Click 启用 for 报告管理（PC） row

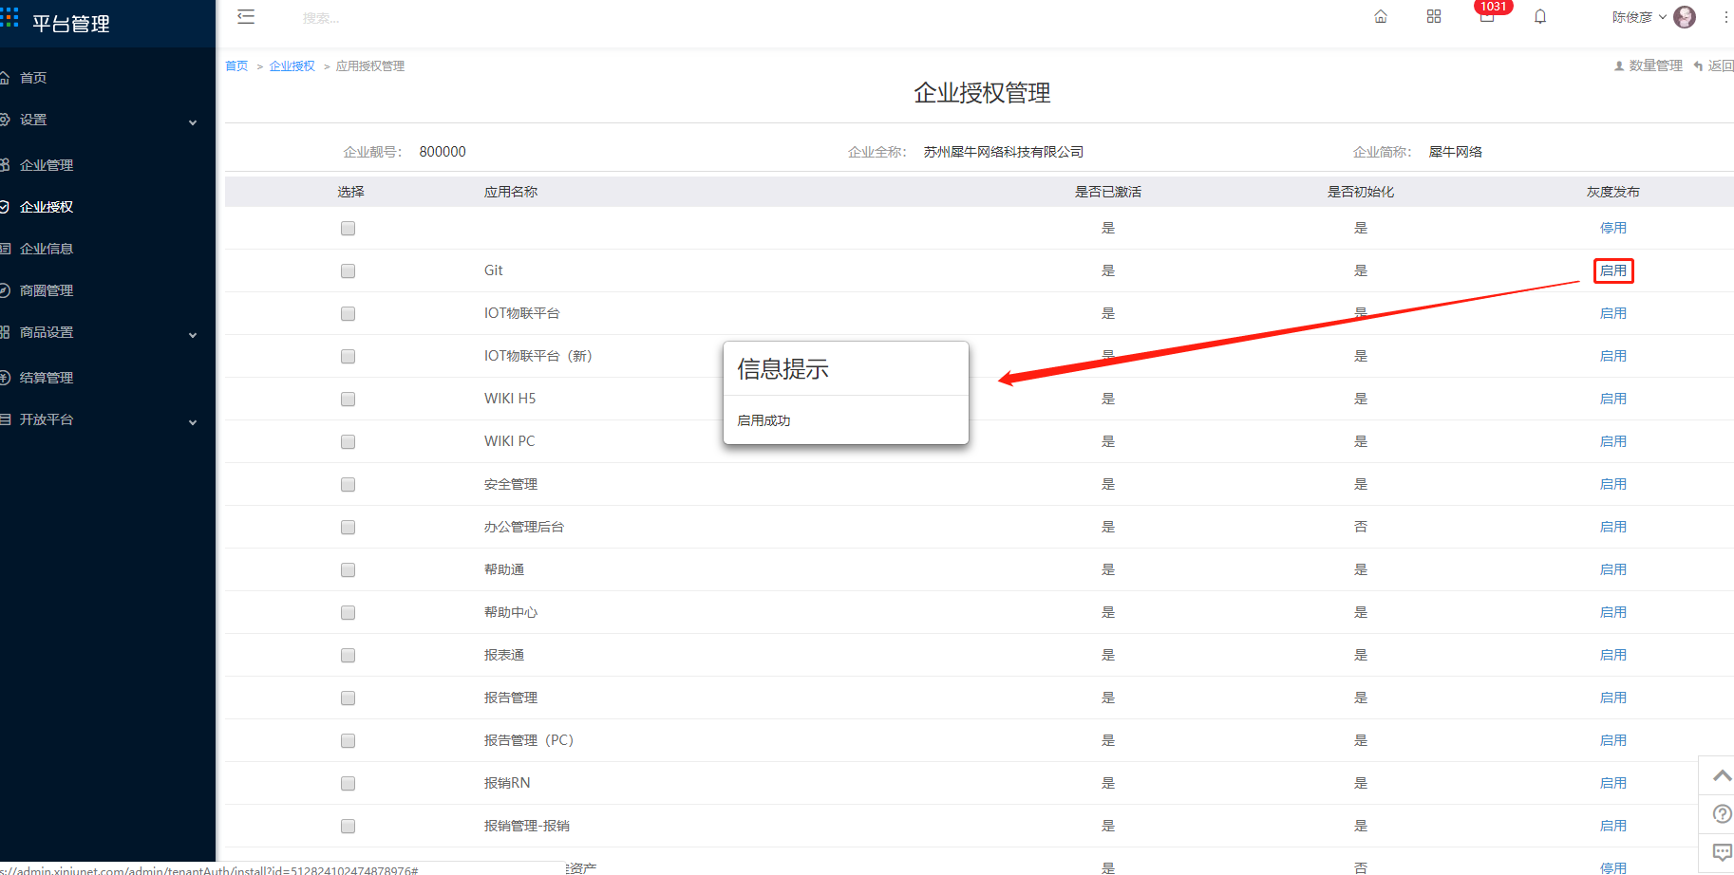(1613, 740)
